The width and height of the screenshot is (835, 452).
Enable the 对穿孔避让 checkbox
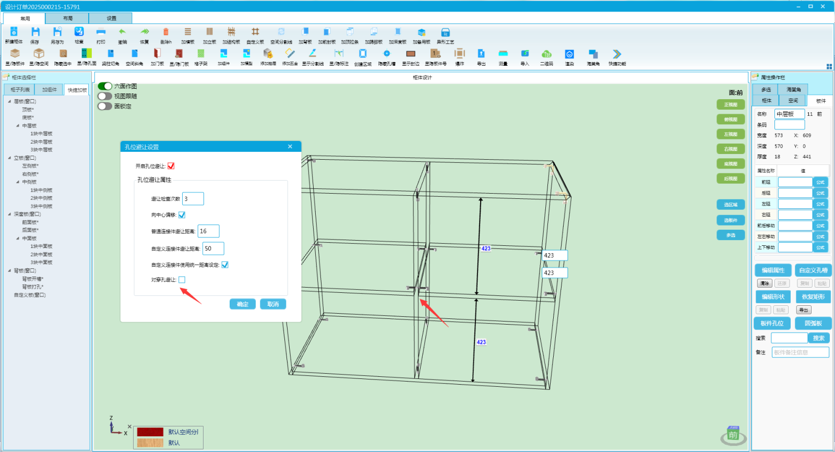tap(182, 280)
